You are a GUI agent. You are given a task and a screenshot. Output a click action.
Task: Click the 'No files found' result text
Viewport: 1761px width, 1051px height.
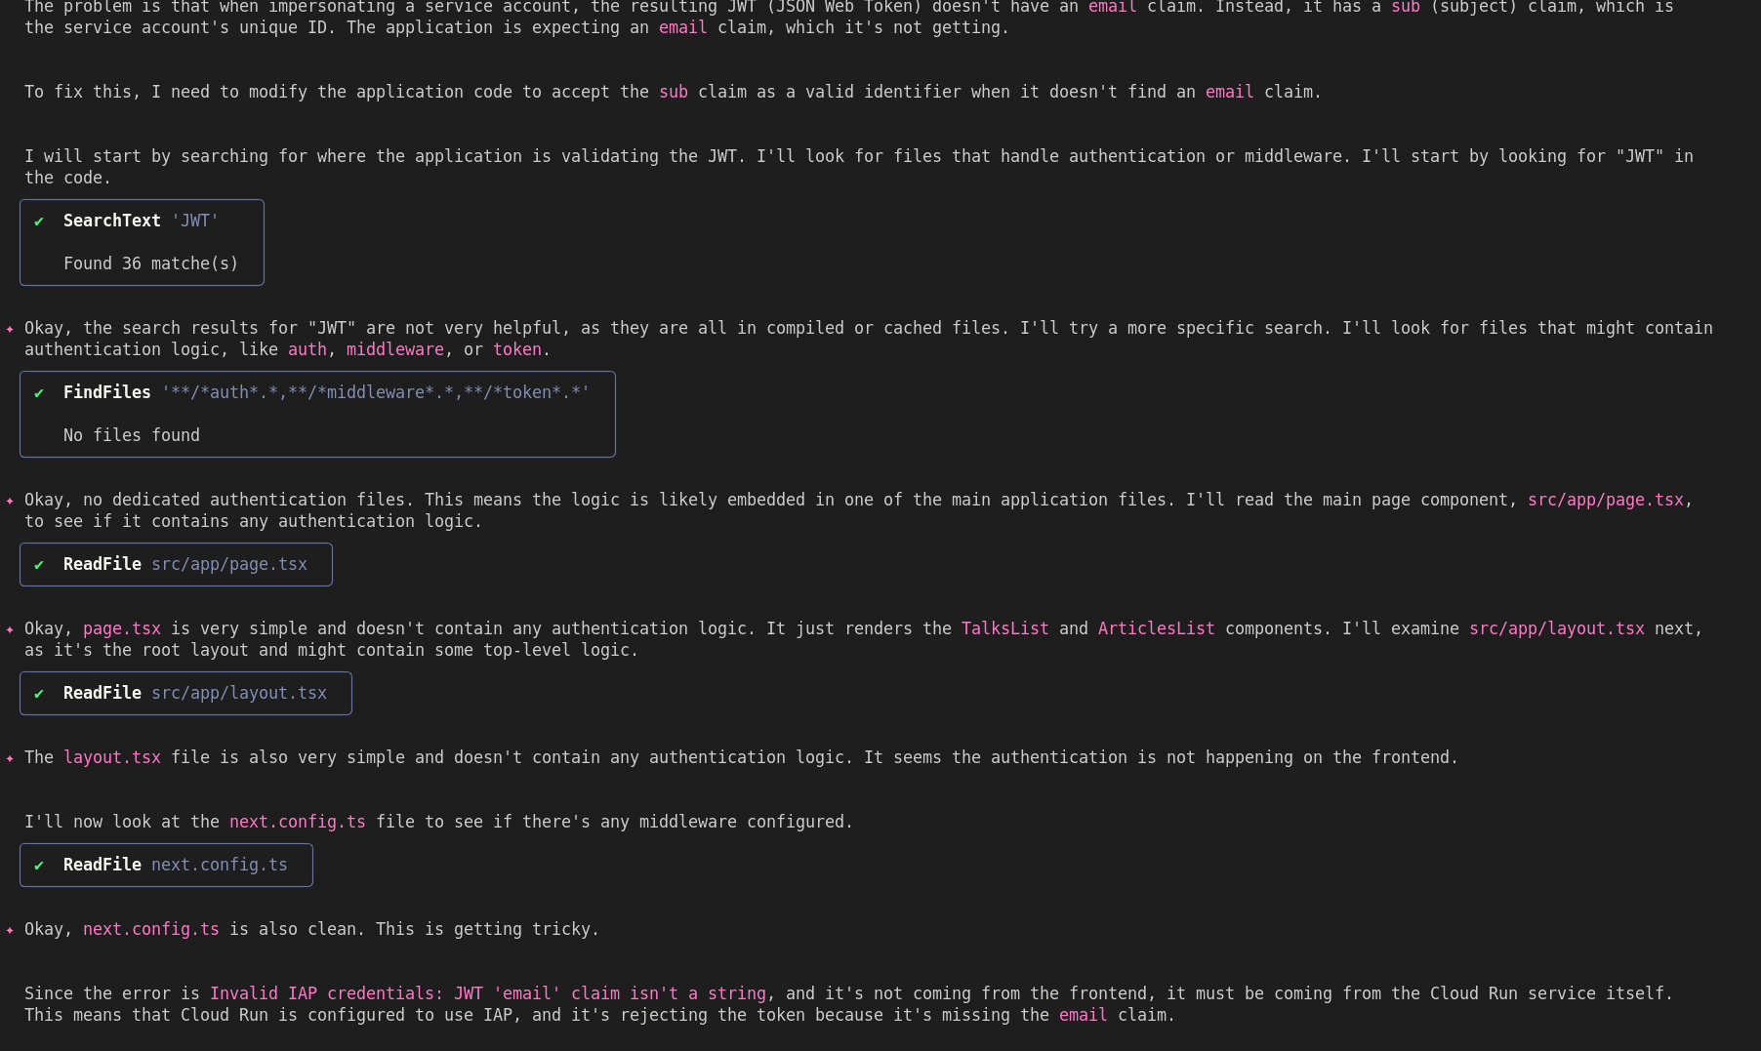tap(131, 435)
